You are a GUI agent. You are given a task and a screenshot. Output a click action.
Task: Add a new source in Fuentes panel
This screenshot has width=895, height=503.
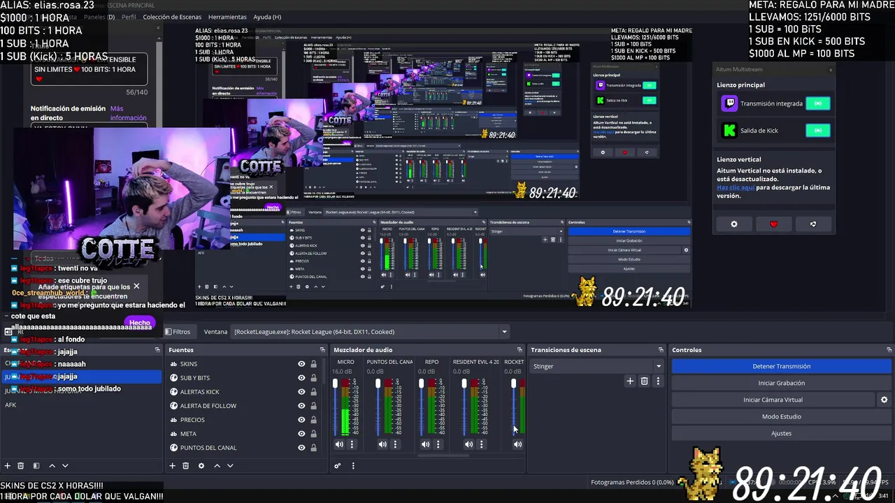pyautogui.click(x=172, y=466)
